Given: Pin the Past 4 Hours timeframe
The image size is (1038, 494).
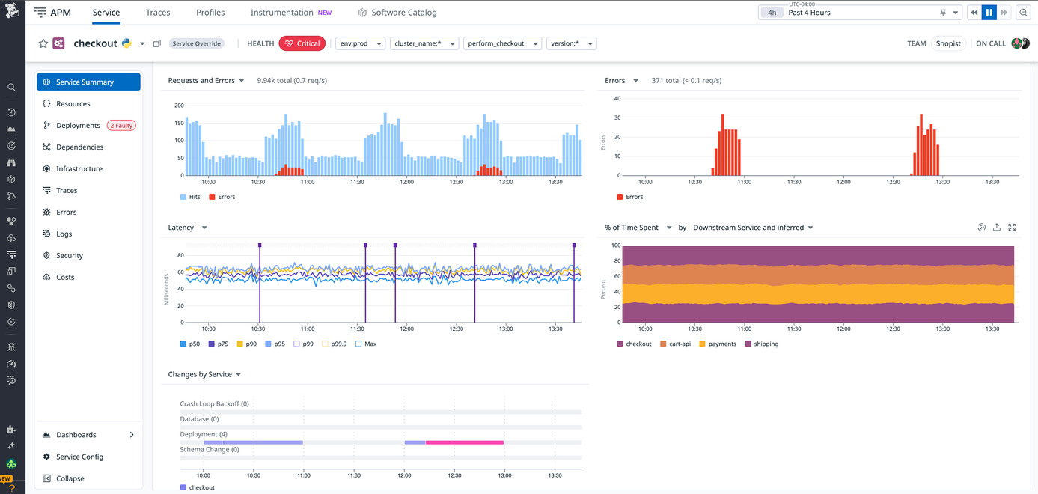Looking at the screenshot, I should [x=943, y=13].
